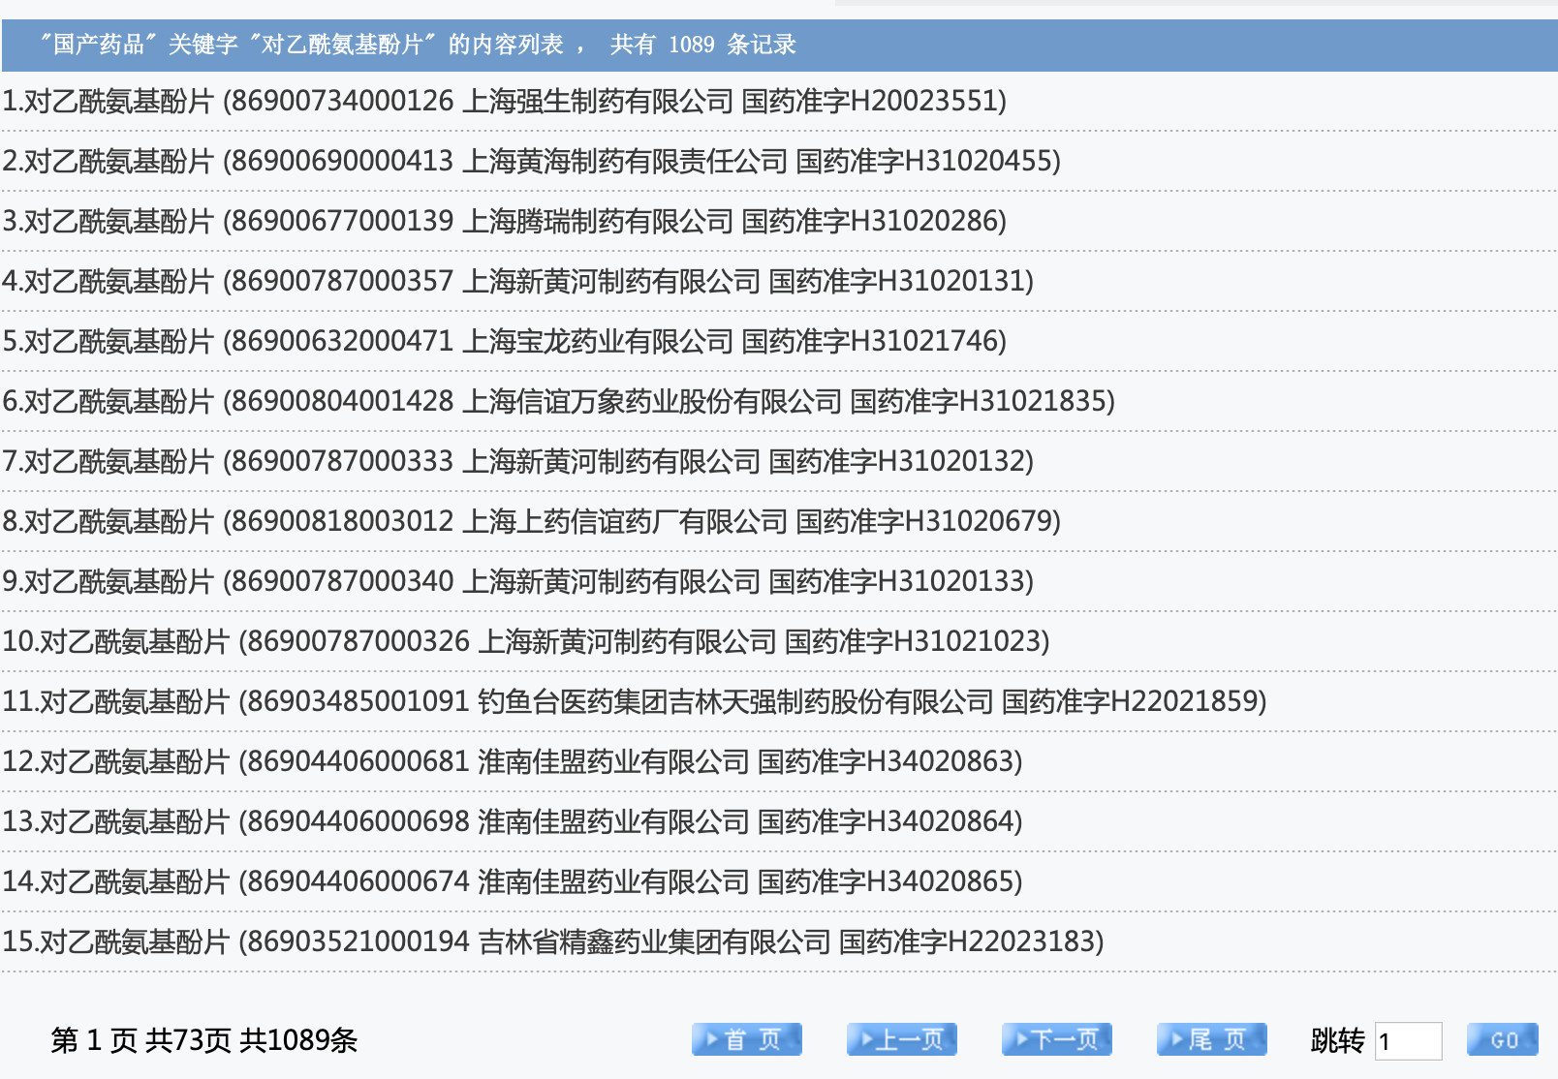Open the entry with approval number H31020133
Image resolution: width=1558 pixels, height=1079 pixels.
coord(517,581)
